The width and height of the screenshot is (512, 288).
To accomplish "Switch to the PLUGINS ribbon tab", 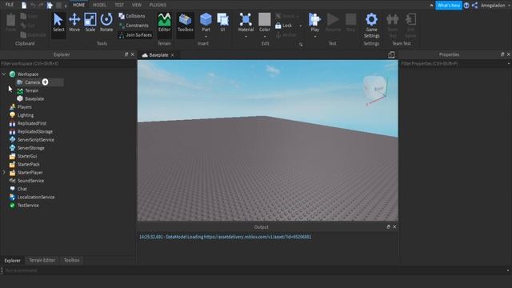I will [158, 5].
